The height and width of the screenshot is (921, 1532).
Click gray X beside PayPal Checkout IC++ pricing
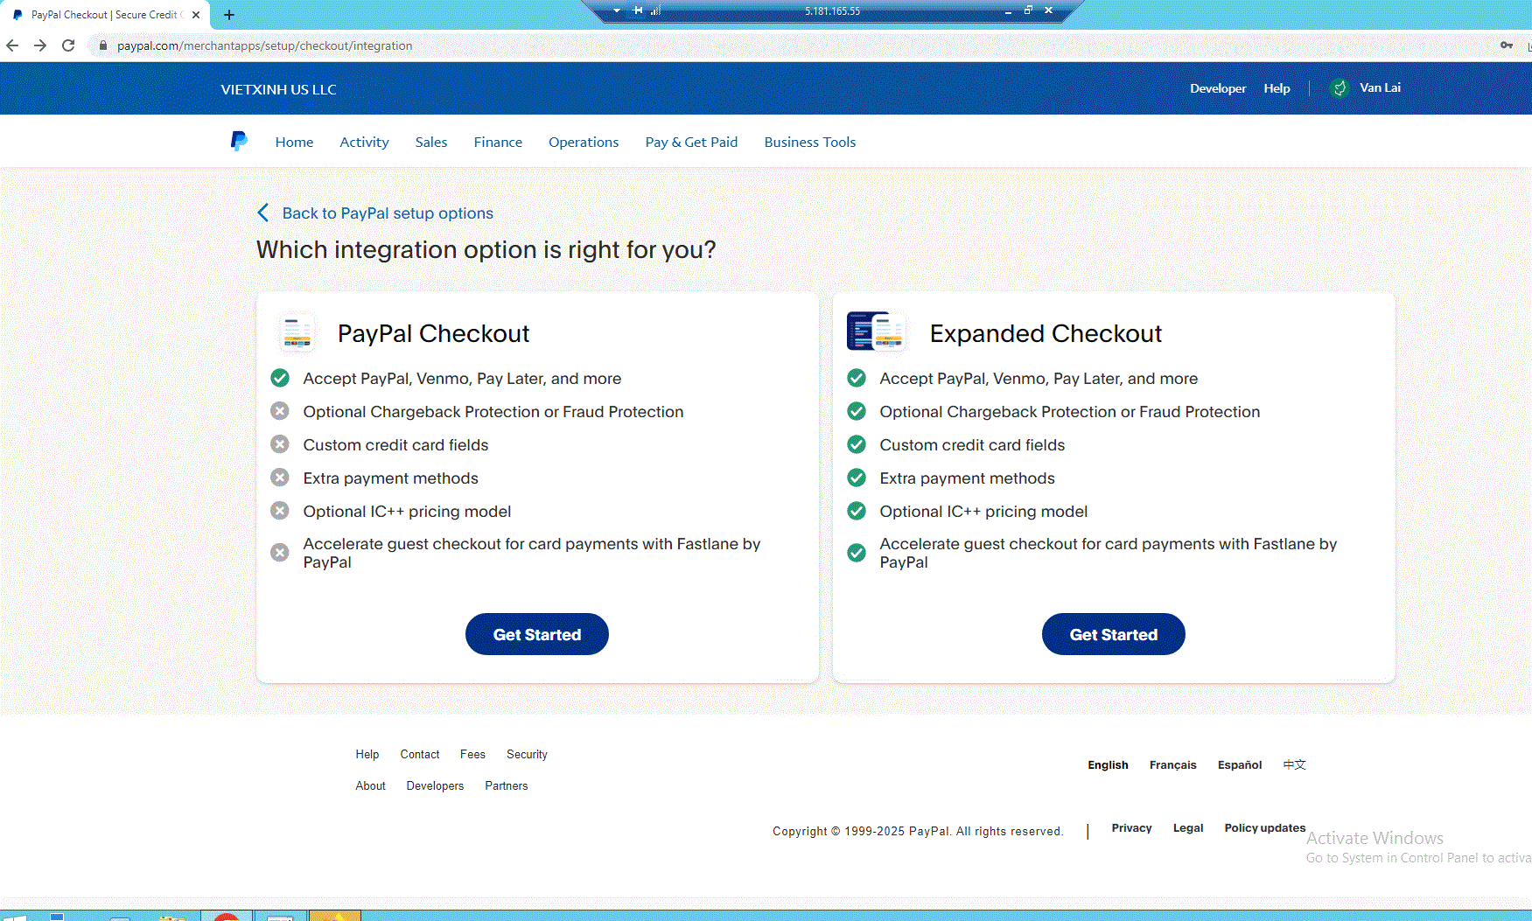pyautogui.click(x=280, y=511)
